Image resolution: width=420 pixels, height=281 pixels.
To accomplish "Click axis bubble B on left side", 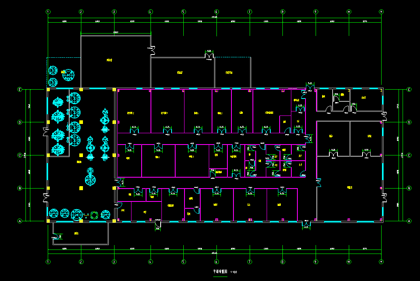I will pos(19,188).
